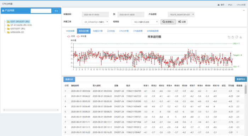Click the LSL=-7 limit label on chart
Screen dimensions: 248x136
(236, 66)
